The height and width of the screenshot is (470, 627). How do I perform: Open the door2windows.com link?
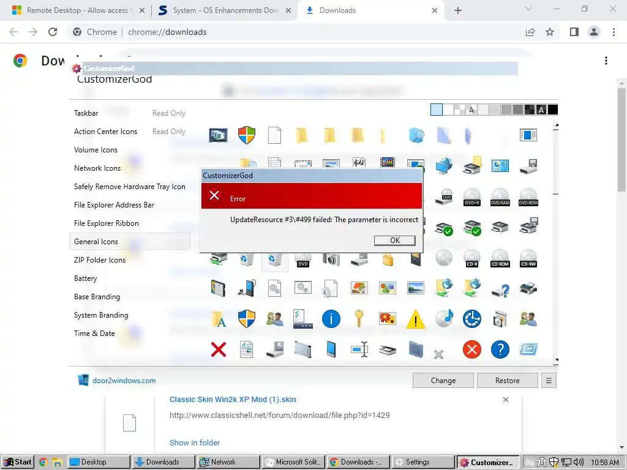124,381
